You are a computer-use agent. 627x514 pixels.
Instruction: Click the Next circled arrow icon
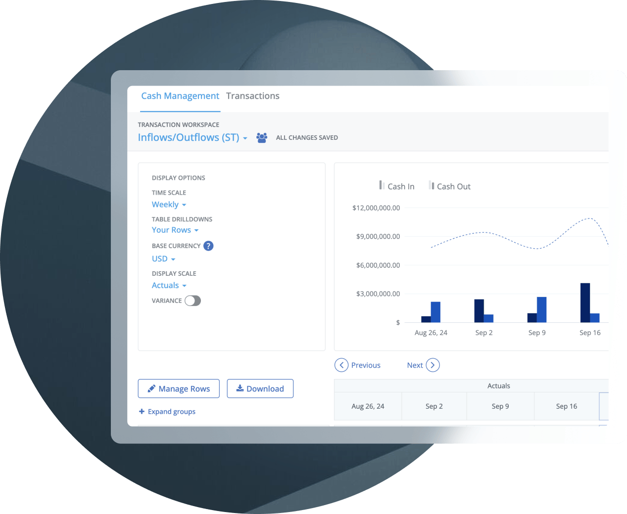[x=433, y=365]
